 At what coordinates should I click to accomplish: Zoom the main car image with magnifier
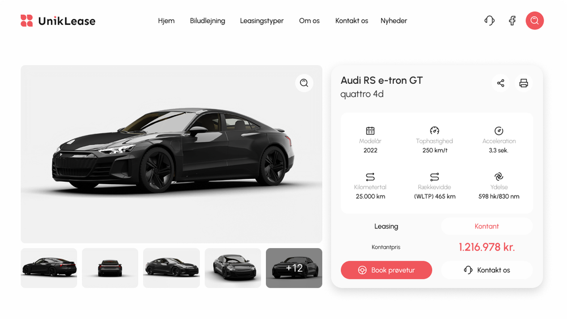point(304,83)
